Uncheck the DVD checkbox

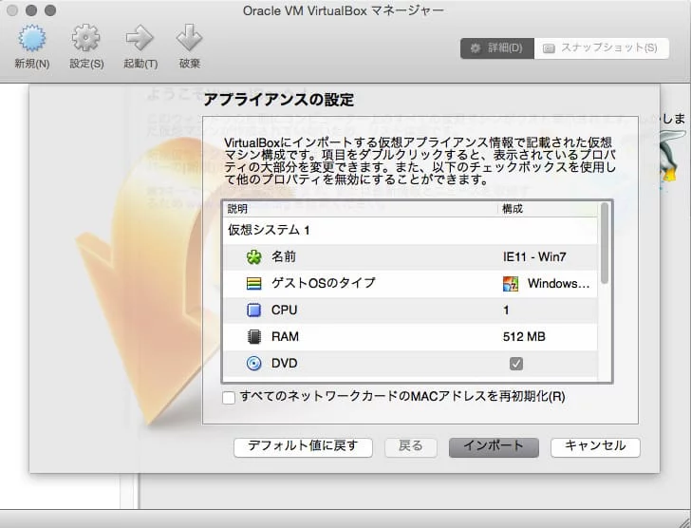pos(516,364)
